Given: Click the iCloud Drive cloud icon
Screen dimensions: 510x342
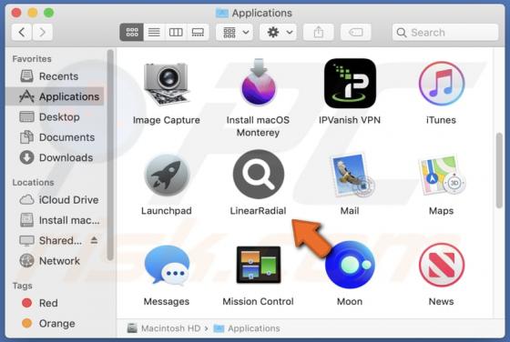Looking at the screenshot, I should click(x=26, y=199).
